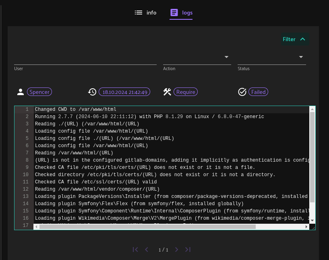This screenshot has height=260, width=329.
Task: Go to the first logs page
Action: (135, 250)
